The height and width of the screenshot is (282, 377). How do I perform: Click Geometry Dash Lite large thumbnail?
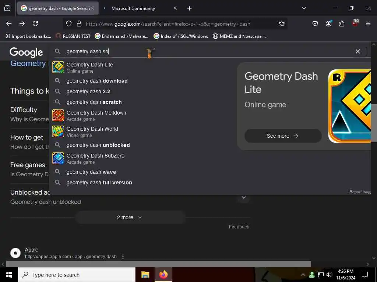349,106
